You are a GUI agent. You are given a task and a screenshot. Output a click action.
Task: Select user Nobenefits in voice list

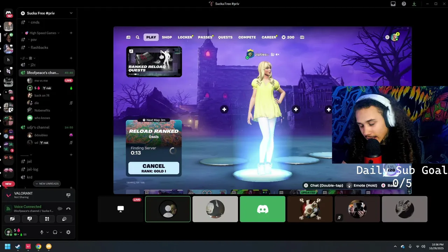click(50, 110)
